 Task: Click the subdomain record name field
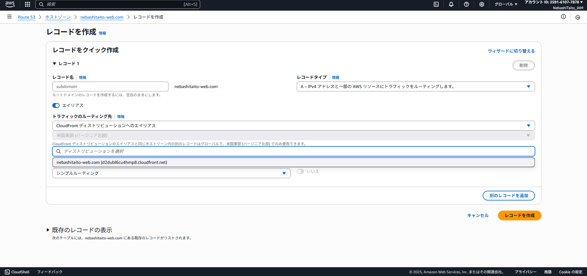110,86
